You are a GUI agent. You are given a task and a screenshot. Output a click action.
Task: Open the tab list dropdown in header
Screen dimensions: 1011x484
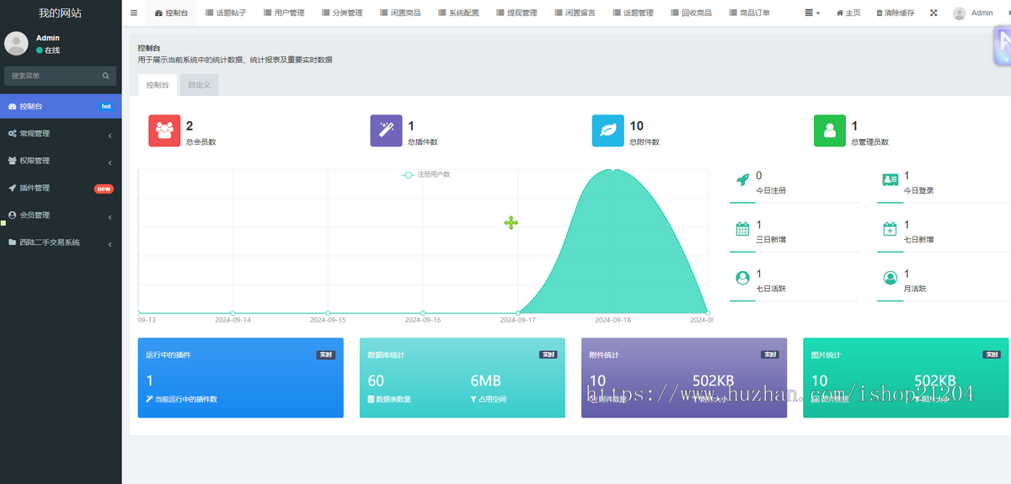812,13
